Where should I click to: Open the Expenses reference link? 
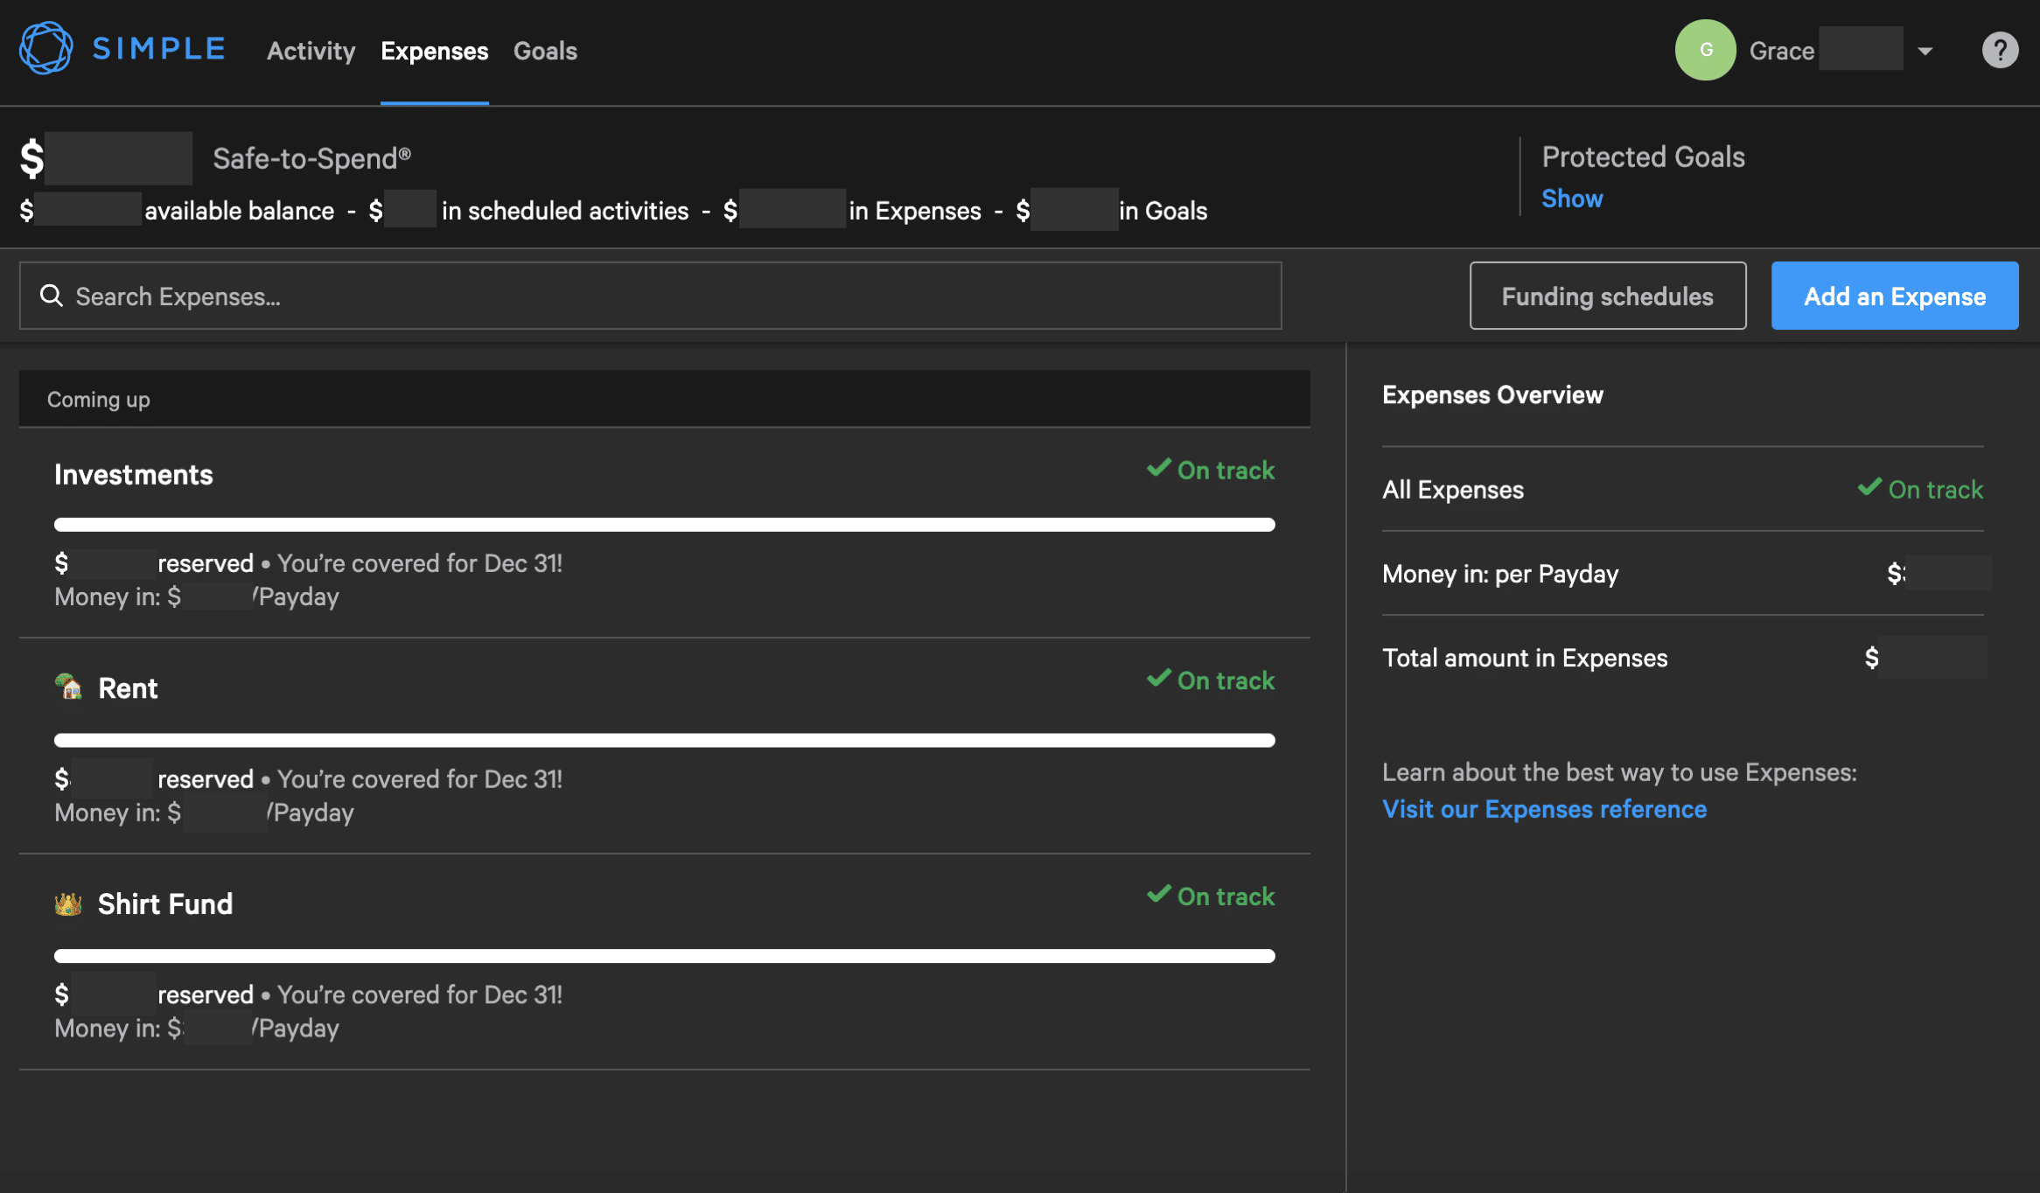(1544, 809)
